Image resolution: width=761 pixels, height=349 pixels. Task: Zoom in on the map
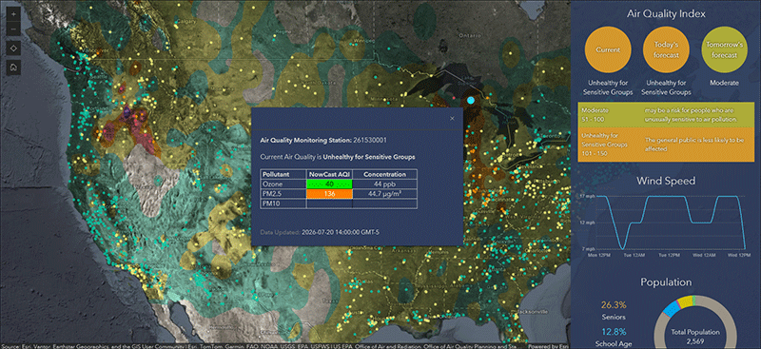tap(13, 14)
